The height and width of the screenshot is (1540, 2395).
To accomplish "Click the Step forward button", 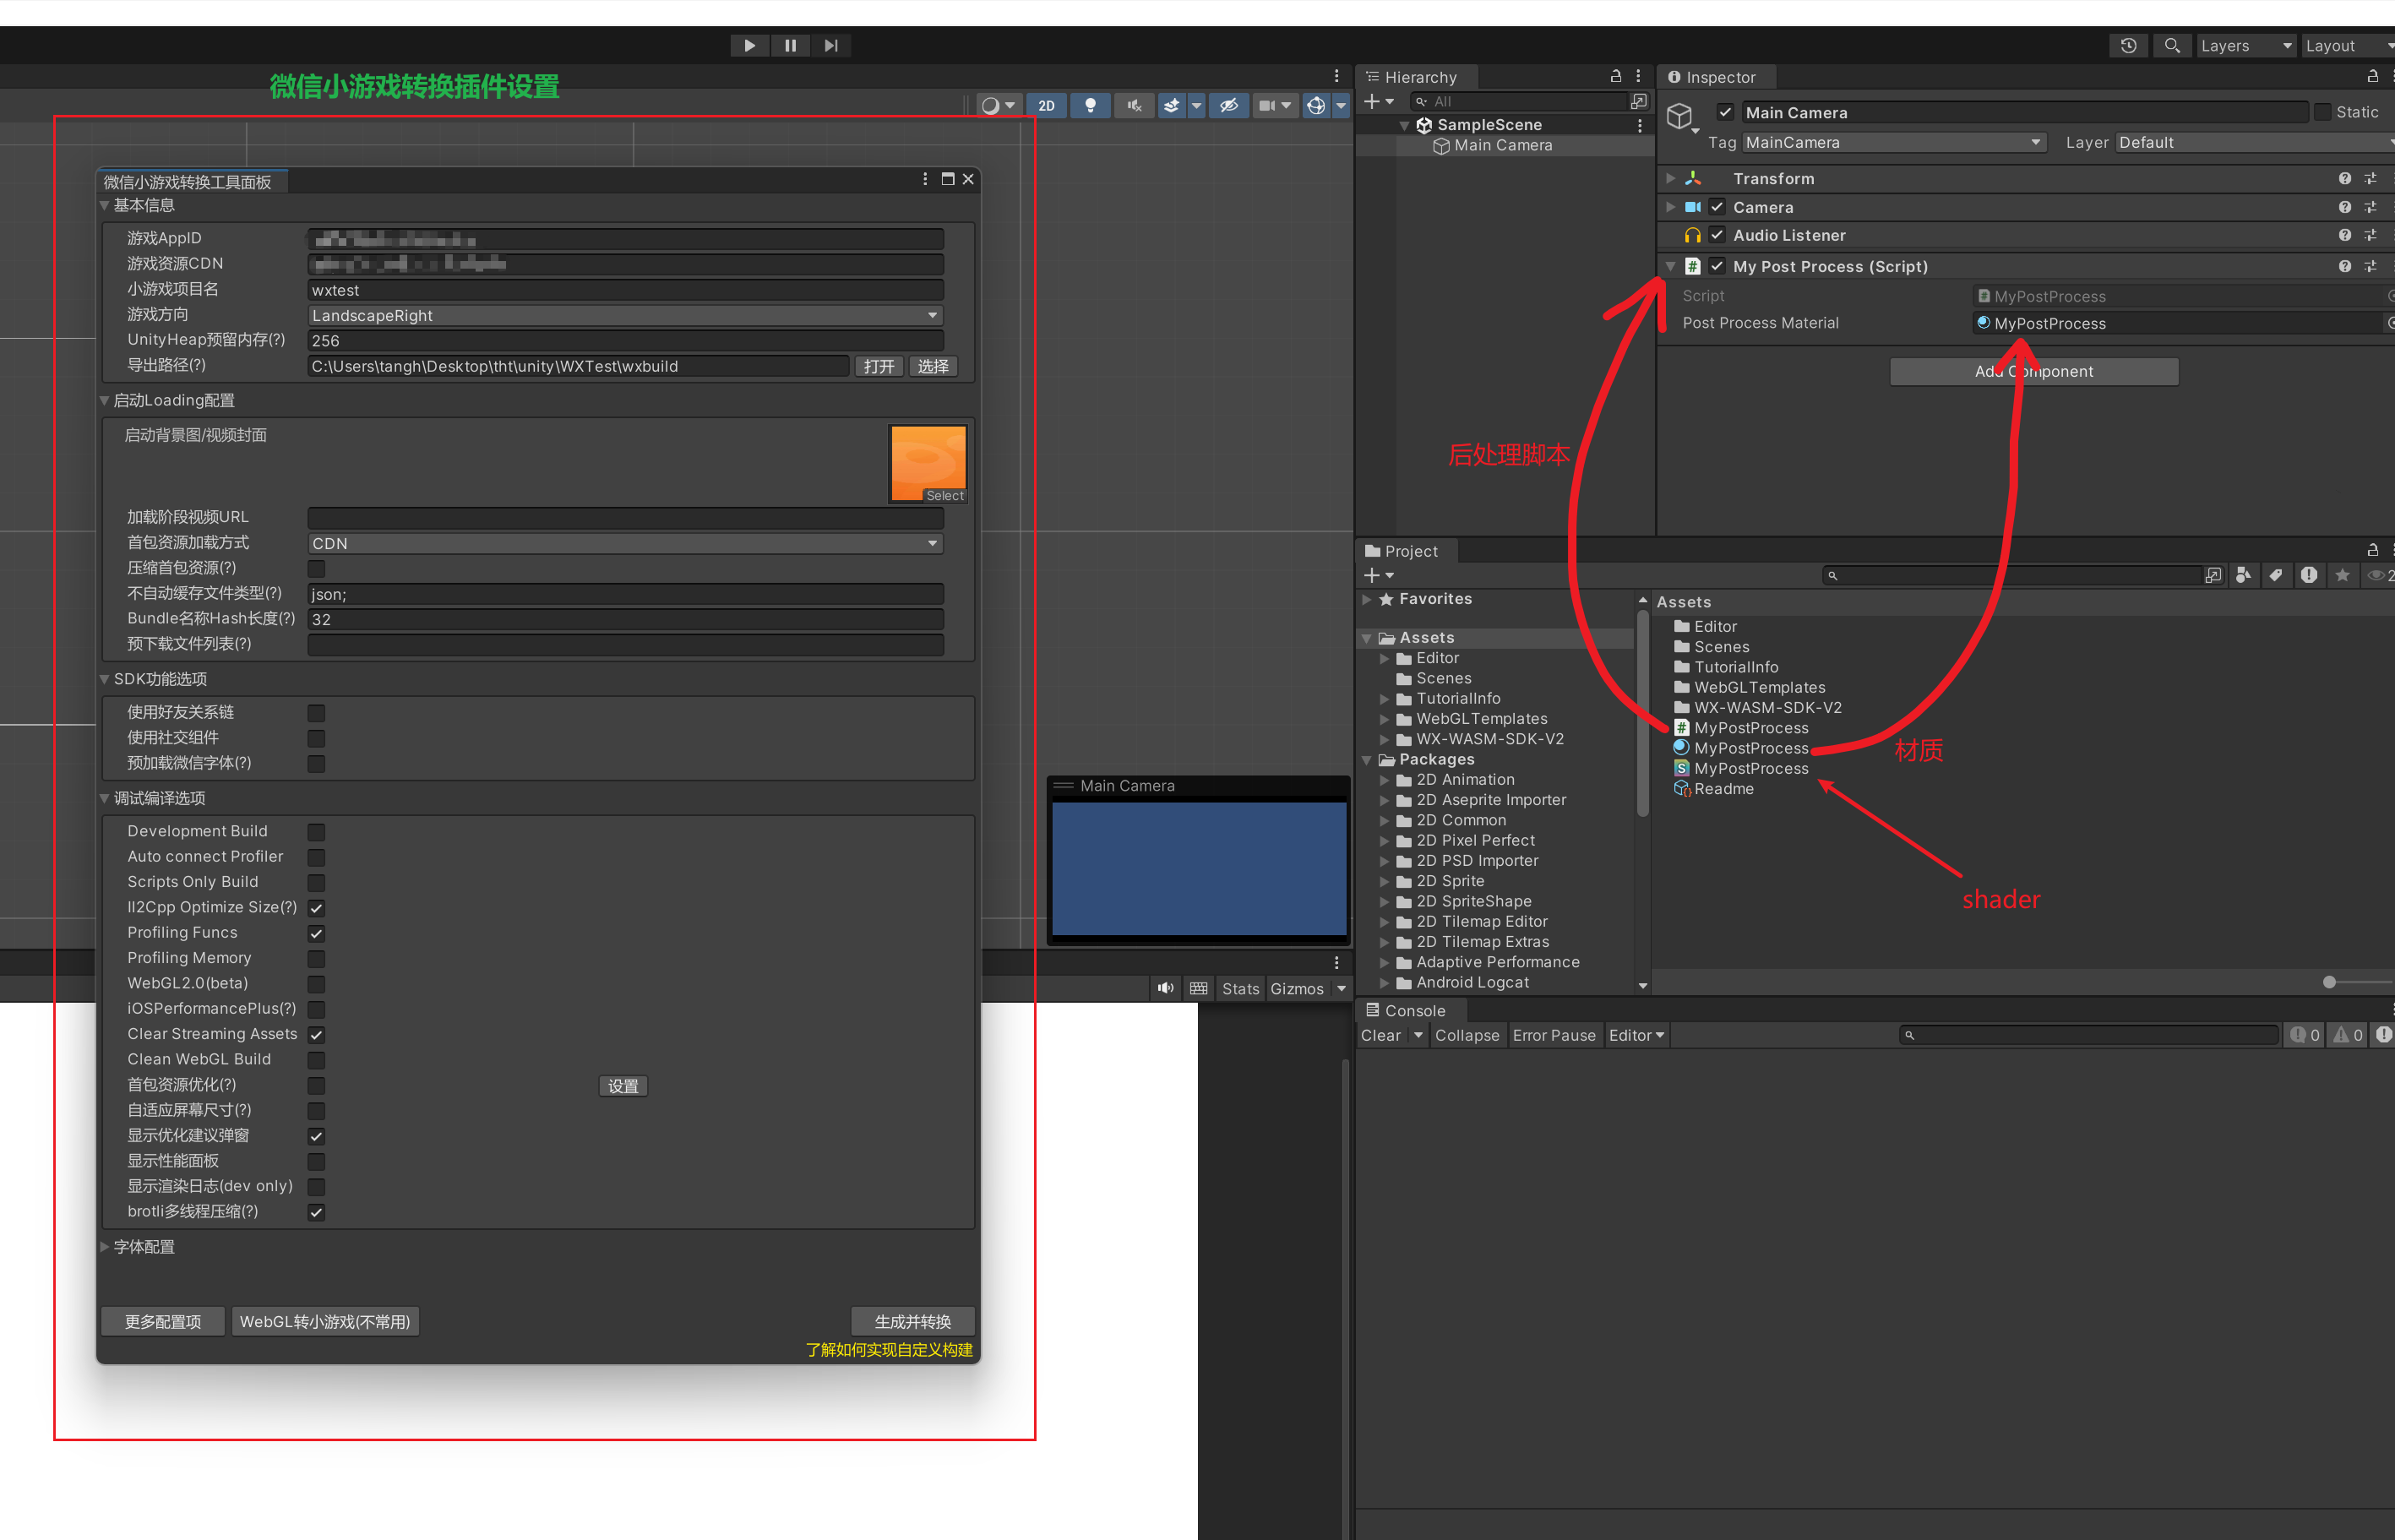I will click(831, 46).
